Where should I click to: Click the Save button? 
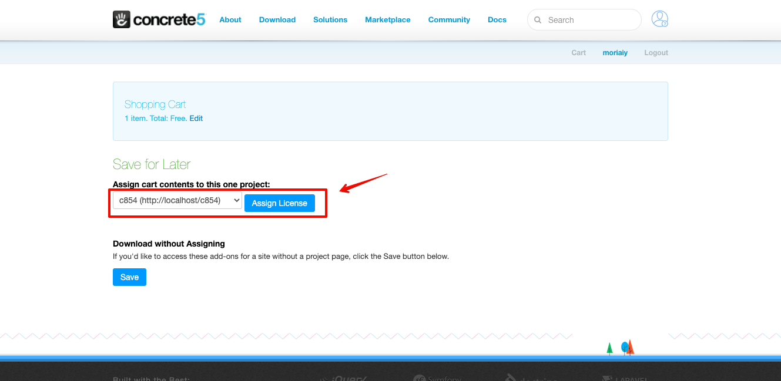[x=129, y=277]
